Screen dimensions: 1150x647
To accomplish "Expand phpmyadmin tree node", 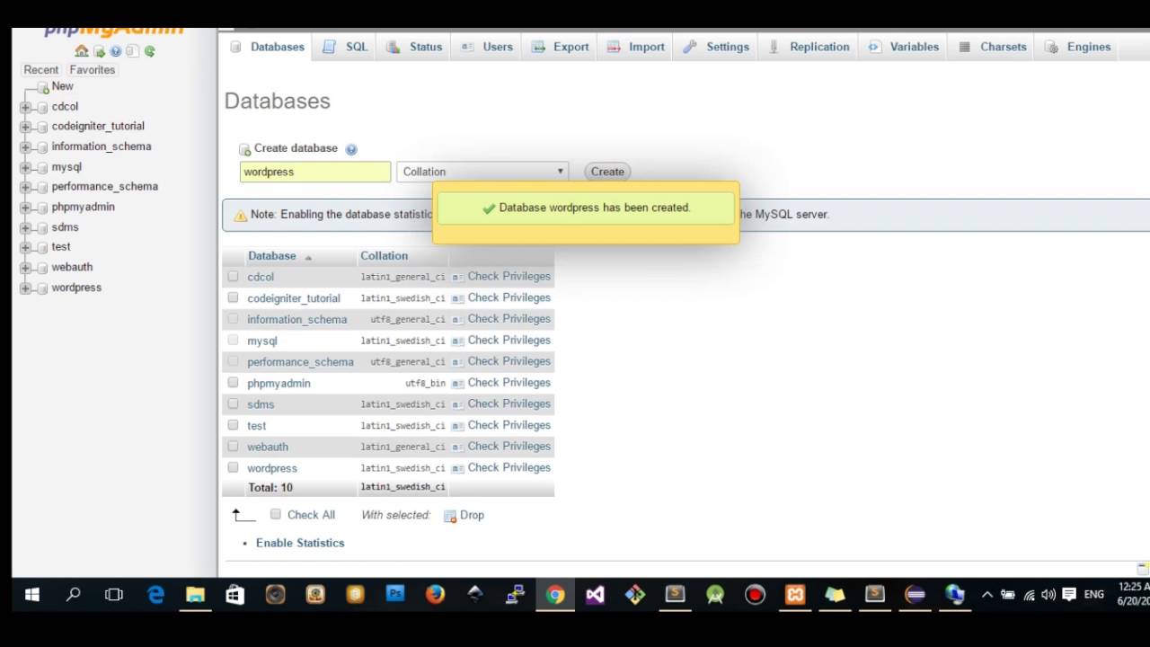I will coord(25,208).
